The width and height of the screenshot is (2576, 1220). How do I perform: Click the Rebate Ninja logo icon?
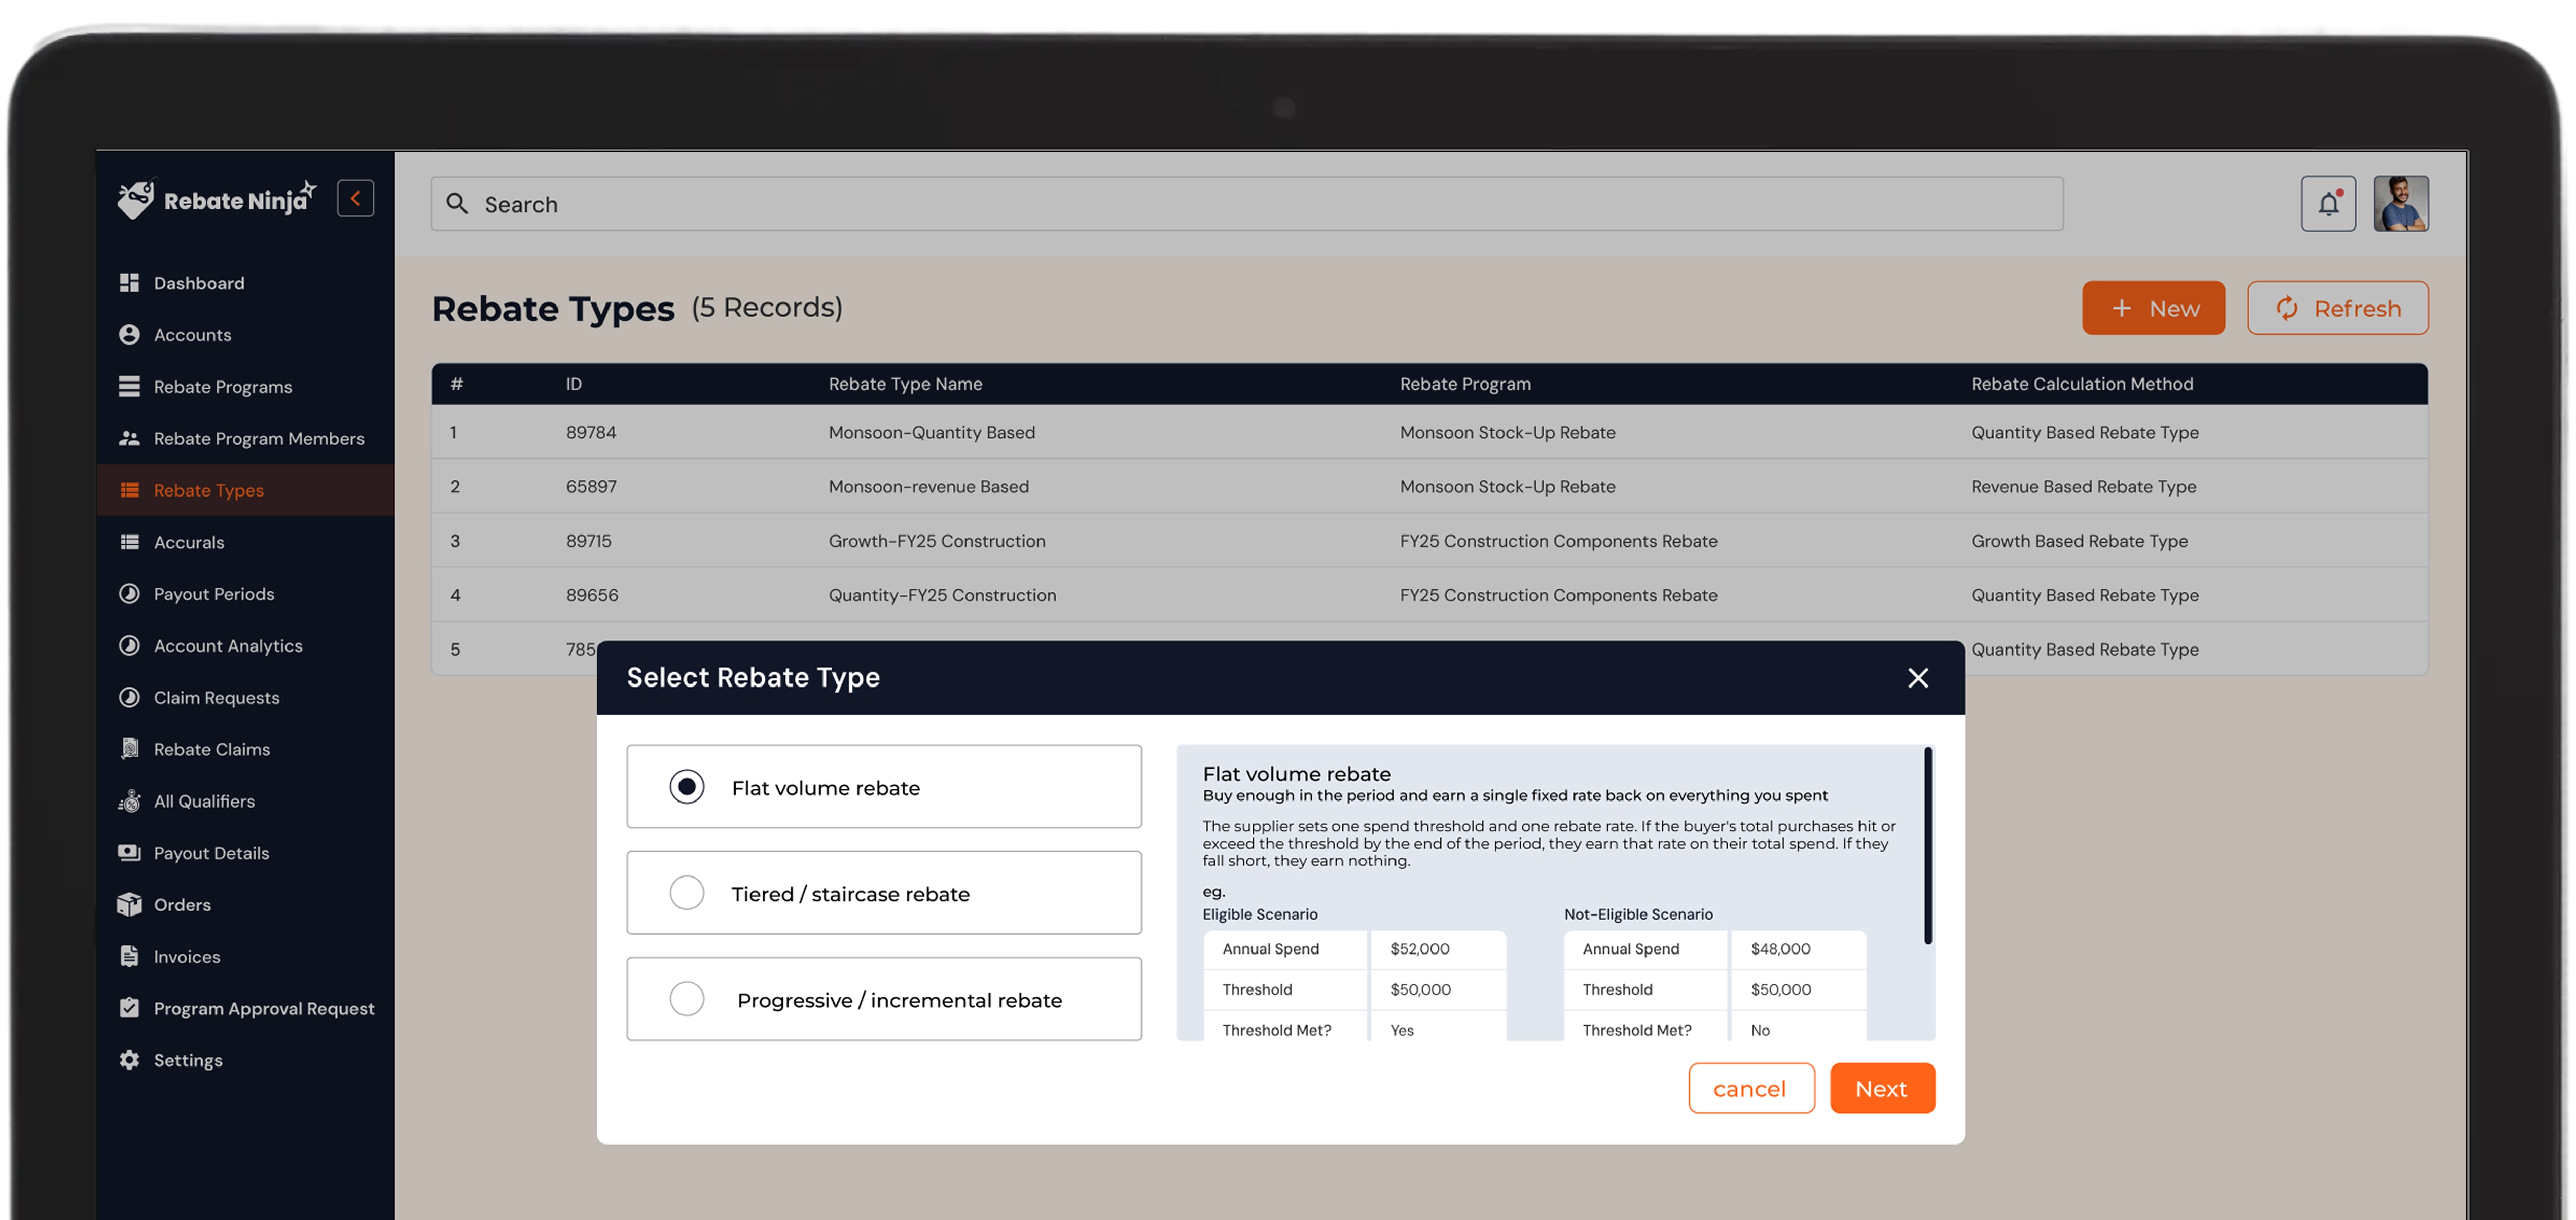(135, 199)
